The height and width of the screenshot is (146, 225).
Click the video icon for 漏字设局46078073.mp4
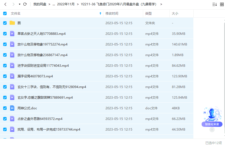[12, 76]
